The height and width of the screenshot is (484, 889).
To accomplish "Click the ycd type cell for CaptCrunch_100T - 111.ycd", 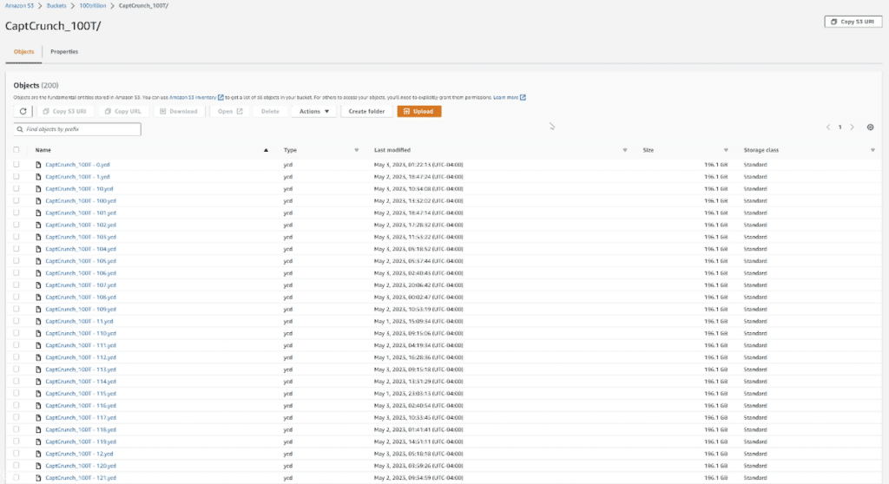I will (288, 345).
